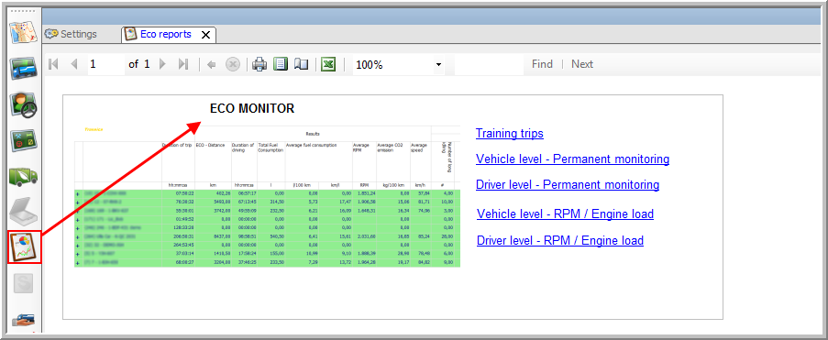
Task: Expand the row with trip duration 01:49:52
Action: 78,219
